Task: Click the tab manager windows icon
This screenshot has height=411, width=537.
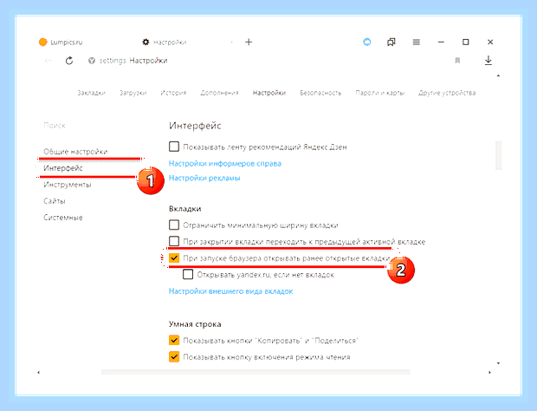Action: 391,42
